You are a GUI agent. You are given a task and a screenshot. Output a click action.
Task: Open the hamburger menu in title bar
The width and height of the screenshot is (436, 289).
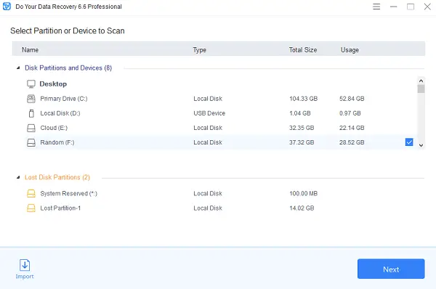[376, 7]
